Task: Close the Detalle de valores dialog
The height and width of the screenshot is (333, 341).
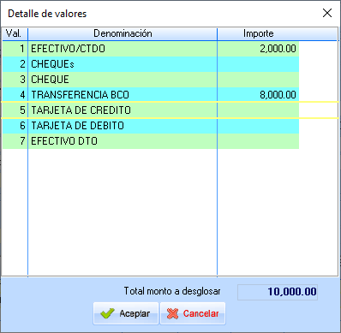Action: [x=327, y=13]
